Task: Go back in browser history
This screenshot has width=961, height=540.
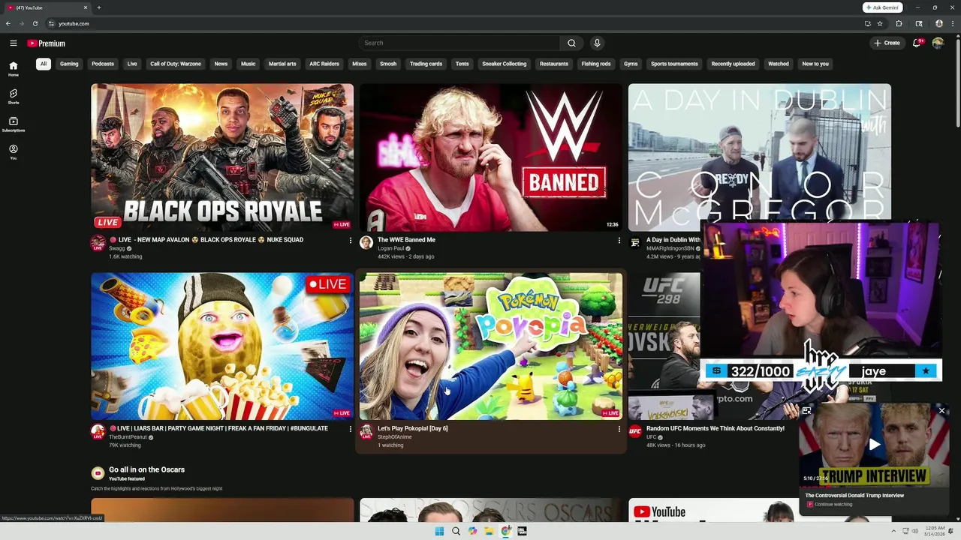Action: (x=8, y=23)
